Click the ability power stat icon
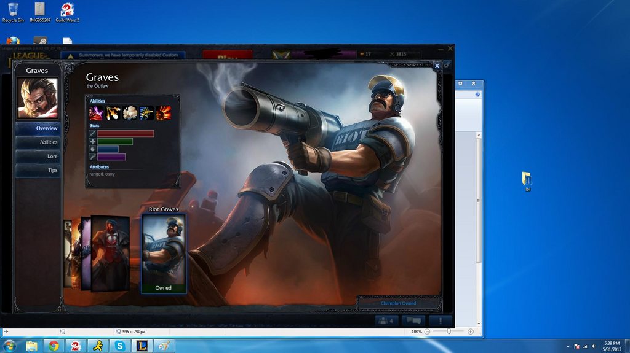This screenshot has height=353, width=630. coord(92,149)
